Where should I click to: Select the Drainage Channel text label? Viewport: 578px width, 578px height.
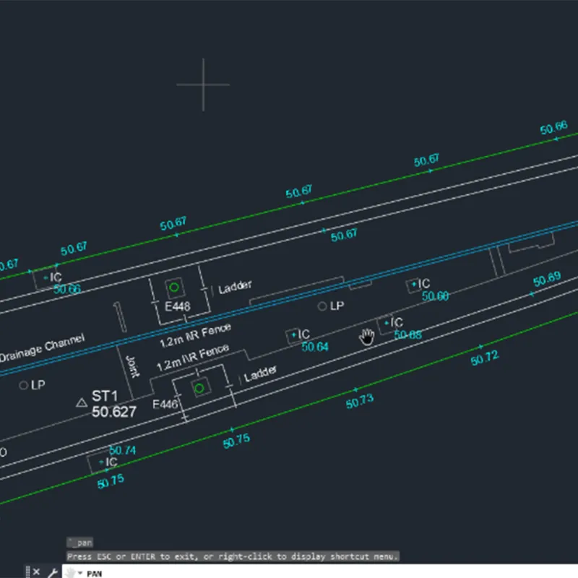point(42,345)
